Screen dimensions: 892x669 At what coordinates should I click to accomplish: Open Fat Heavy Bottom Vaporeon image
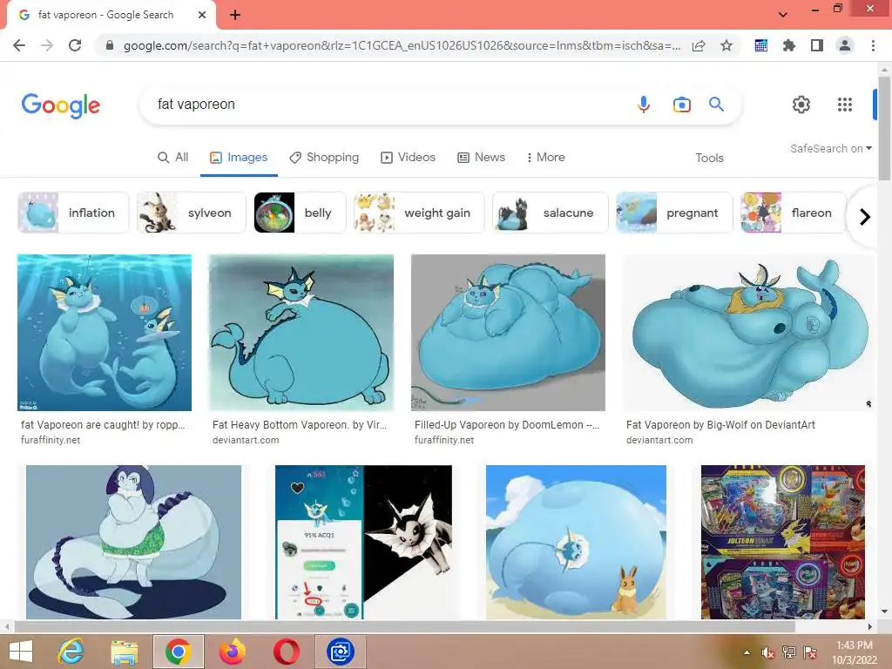point(301,332)
